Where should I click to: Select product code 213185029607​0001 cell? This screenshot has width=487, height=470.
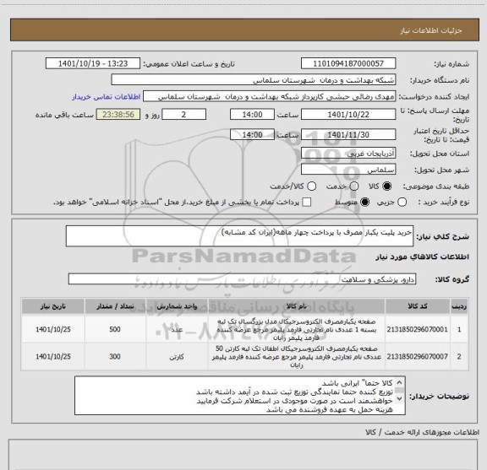(418, 329)
